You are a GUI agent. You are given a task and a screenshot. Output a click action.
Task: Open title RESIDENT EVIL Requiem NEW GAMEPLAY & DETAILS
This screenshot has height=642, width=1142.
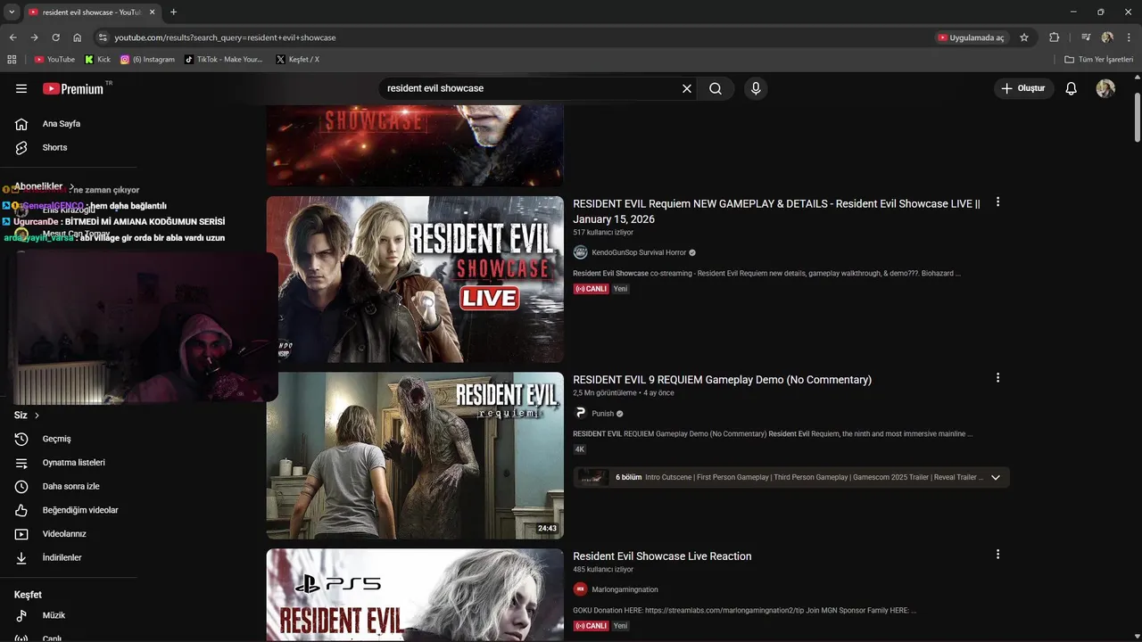[776, 211]
